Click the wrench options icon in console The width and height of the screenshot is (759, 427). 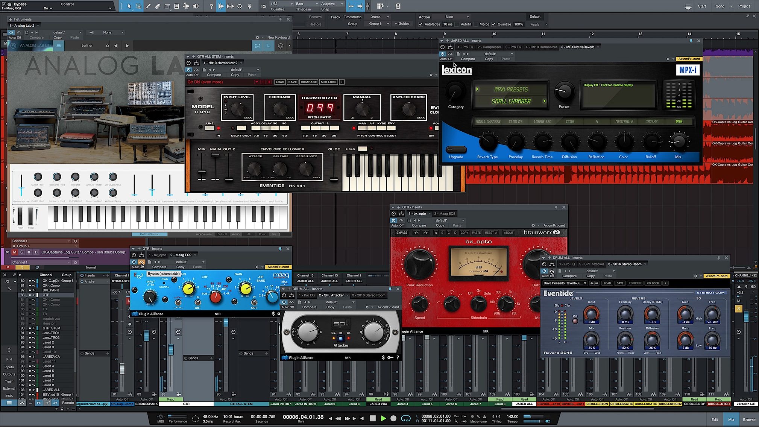pyautogui.click(x=9, y=289)
